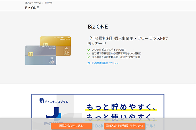Image resolution: width=196 pixels, height=130 pixels.
Task: Click checkmark beside いつでもどこでもポイント2倍！
Action: tap(89, 50)
